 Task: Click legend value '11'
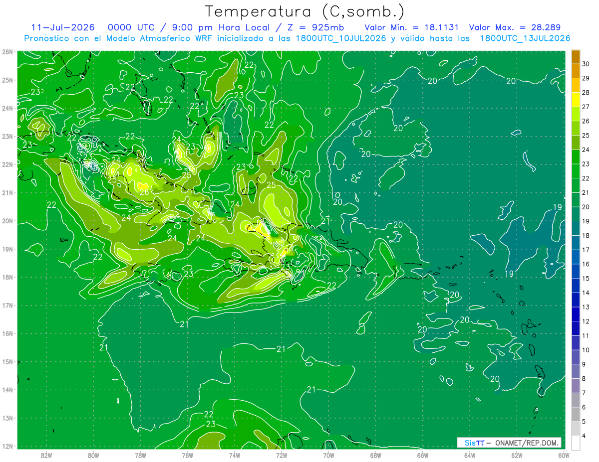tap(587, 336)
